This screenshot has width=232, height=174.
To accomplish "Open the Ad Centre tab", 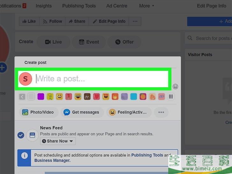I will pos(117,6).
